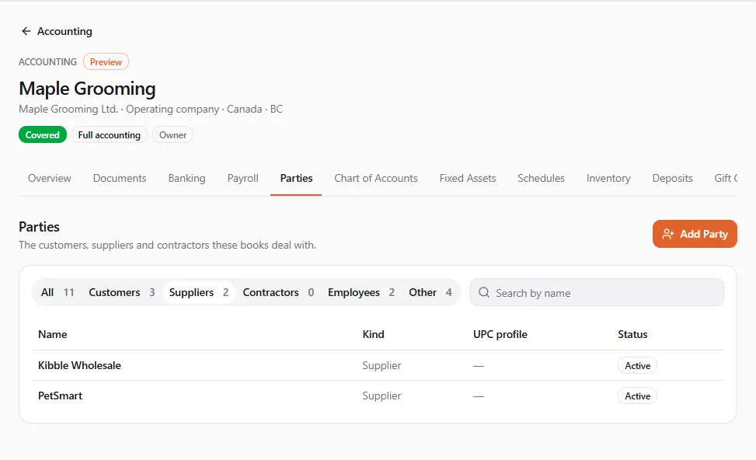Image resolution: width=756 pixels, height=460 pixels.
Task: Go to the Inventory tab
Action: (608, 179)
